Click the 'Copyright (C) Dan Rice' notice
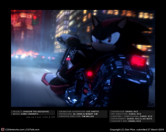Viewport: 166px width, 132px height. coord(137,130)
